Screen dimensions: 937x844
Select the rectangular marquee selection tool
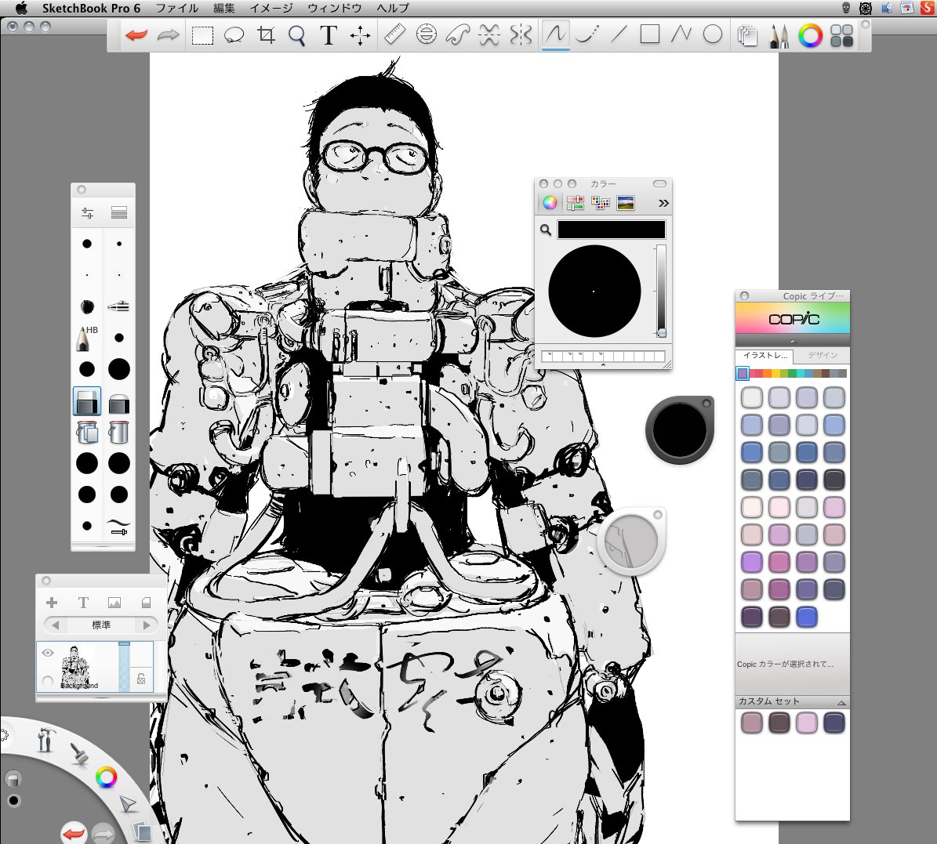pos(202,35)
